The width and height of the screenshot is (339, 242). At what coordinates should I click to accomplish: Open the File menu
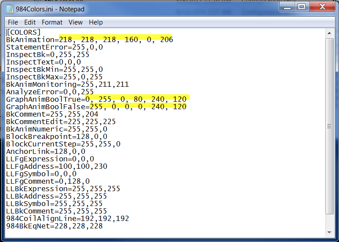coord(13,22)
